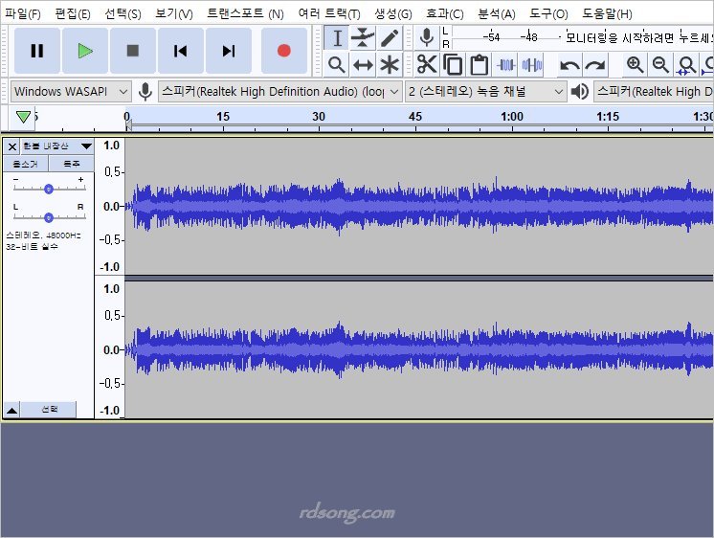Toggle the track solo button (독주)
714x538 pixels.
(72, 165)
